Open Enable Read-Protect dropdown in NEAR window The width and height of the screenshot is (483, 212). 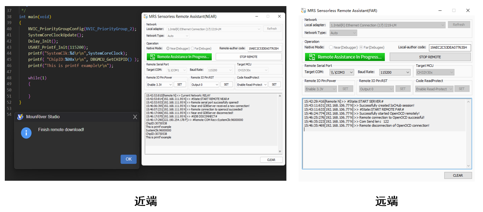(252, 85)
